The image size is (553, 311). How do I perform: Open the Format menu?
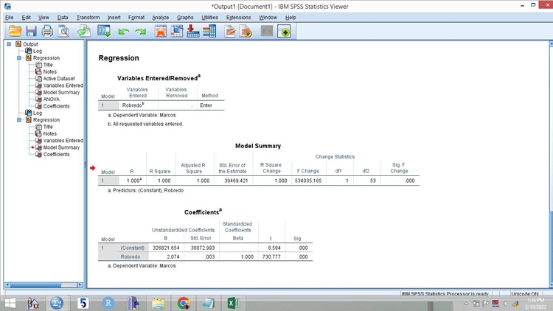(x=136, y=17)
